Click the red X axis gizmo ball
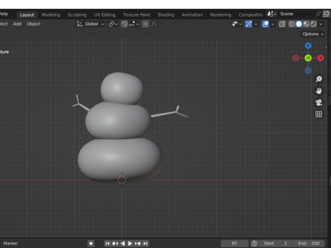The image size is (331, 248). (x=321, y=58)
